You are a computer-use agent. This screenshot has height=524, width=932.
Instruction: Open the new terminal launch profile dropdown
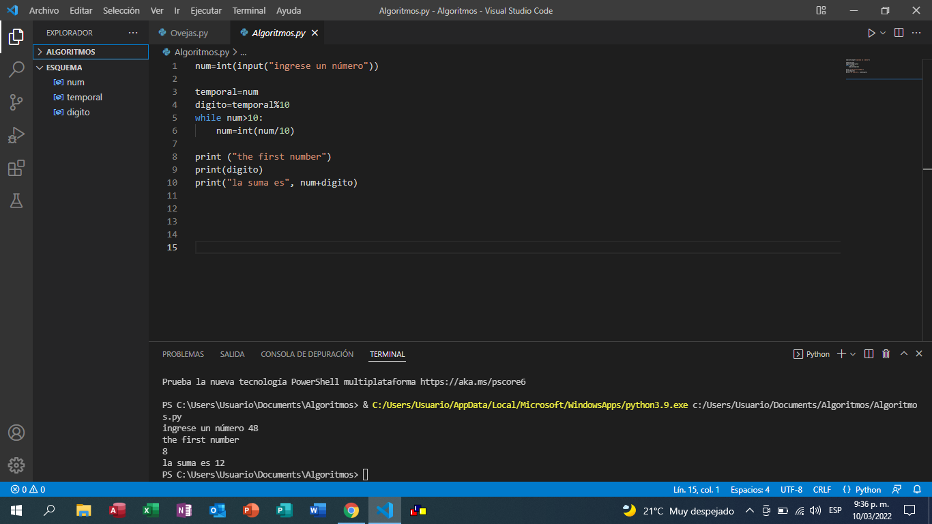(853, 354)
